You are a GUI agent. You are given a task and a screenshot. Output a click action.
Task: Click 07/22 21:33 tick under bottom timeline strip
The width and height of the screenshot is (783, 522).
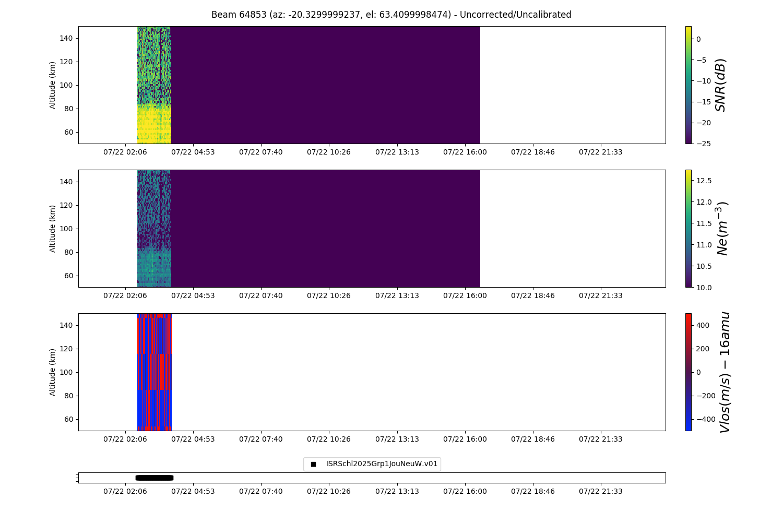point(600,491)
